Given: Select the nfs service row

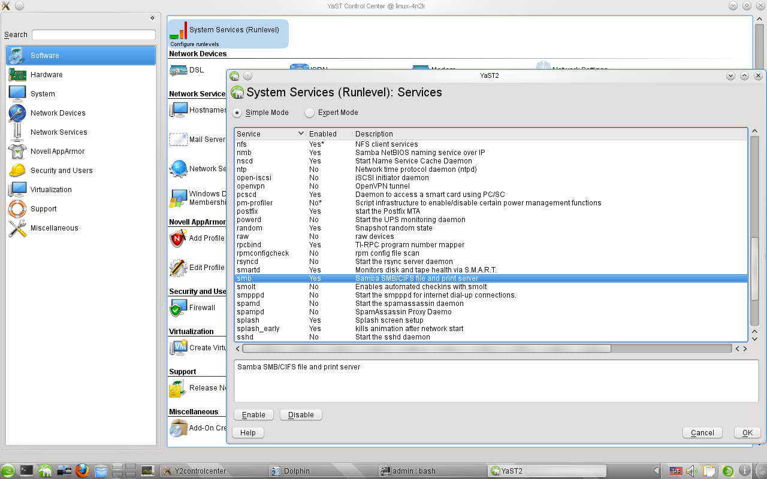Looking at the screenshot, I should pos(491,144).
